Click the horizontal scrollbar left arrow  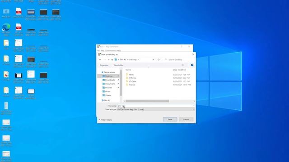click(x=124, y=101)
